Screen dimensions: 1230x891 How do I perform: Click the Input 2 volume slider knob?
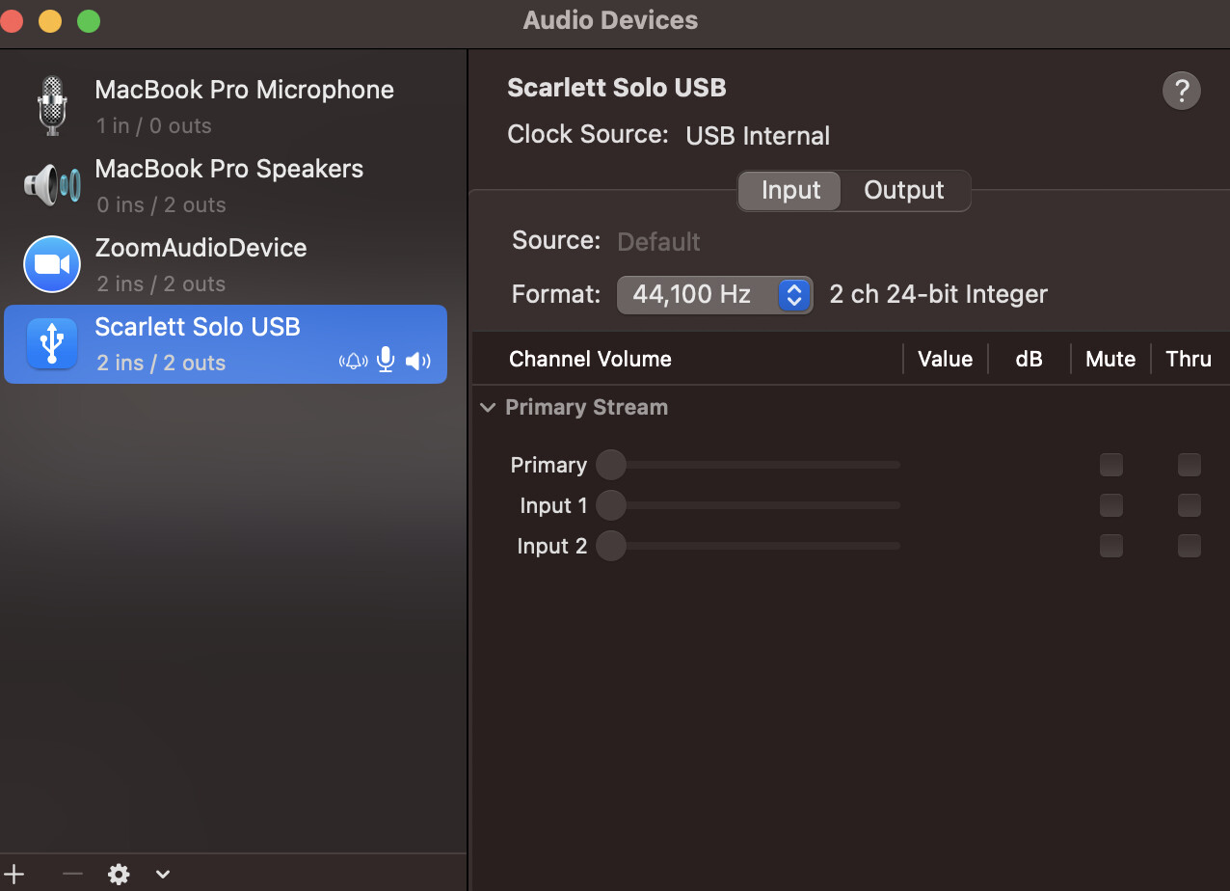611,546
